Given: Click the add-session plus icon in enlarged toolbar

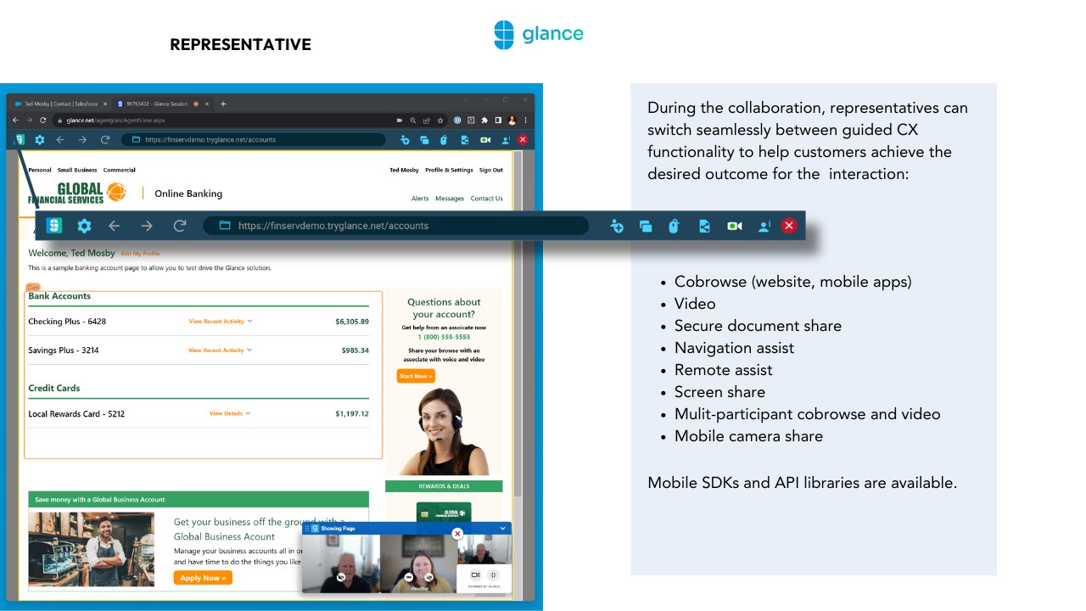Looking at the screenshot, I should [x=617, y=226].
